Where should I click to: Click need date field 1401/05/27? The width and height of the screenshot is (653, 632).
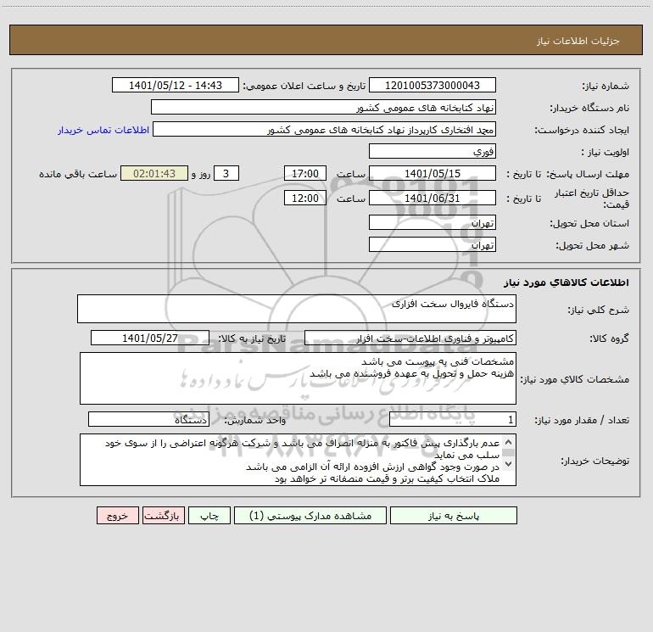[150, 338]
